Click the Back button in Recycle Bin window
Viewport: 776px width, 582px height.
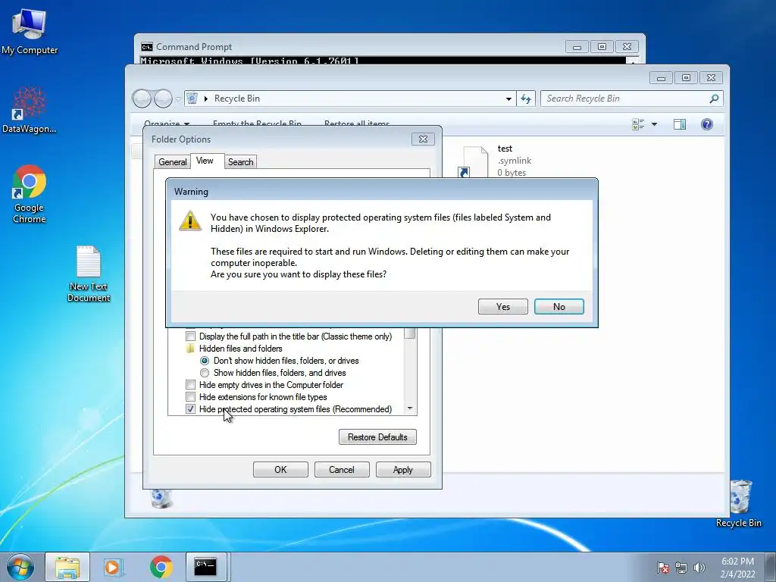point(142,99)
